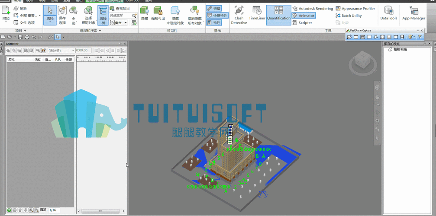Viewport: 436px width, 216px height.
Task: Click the save icon in quick access toolbar
Action: point(20,37)
